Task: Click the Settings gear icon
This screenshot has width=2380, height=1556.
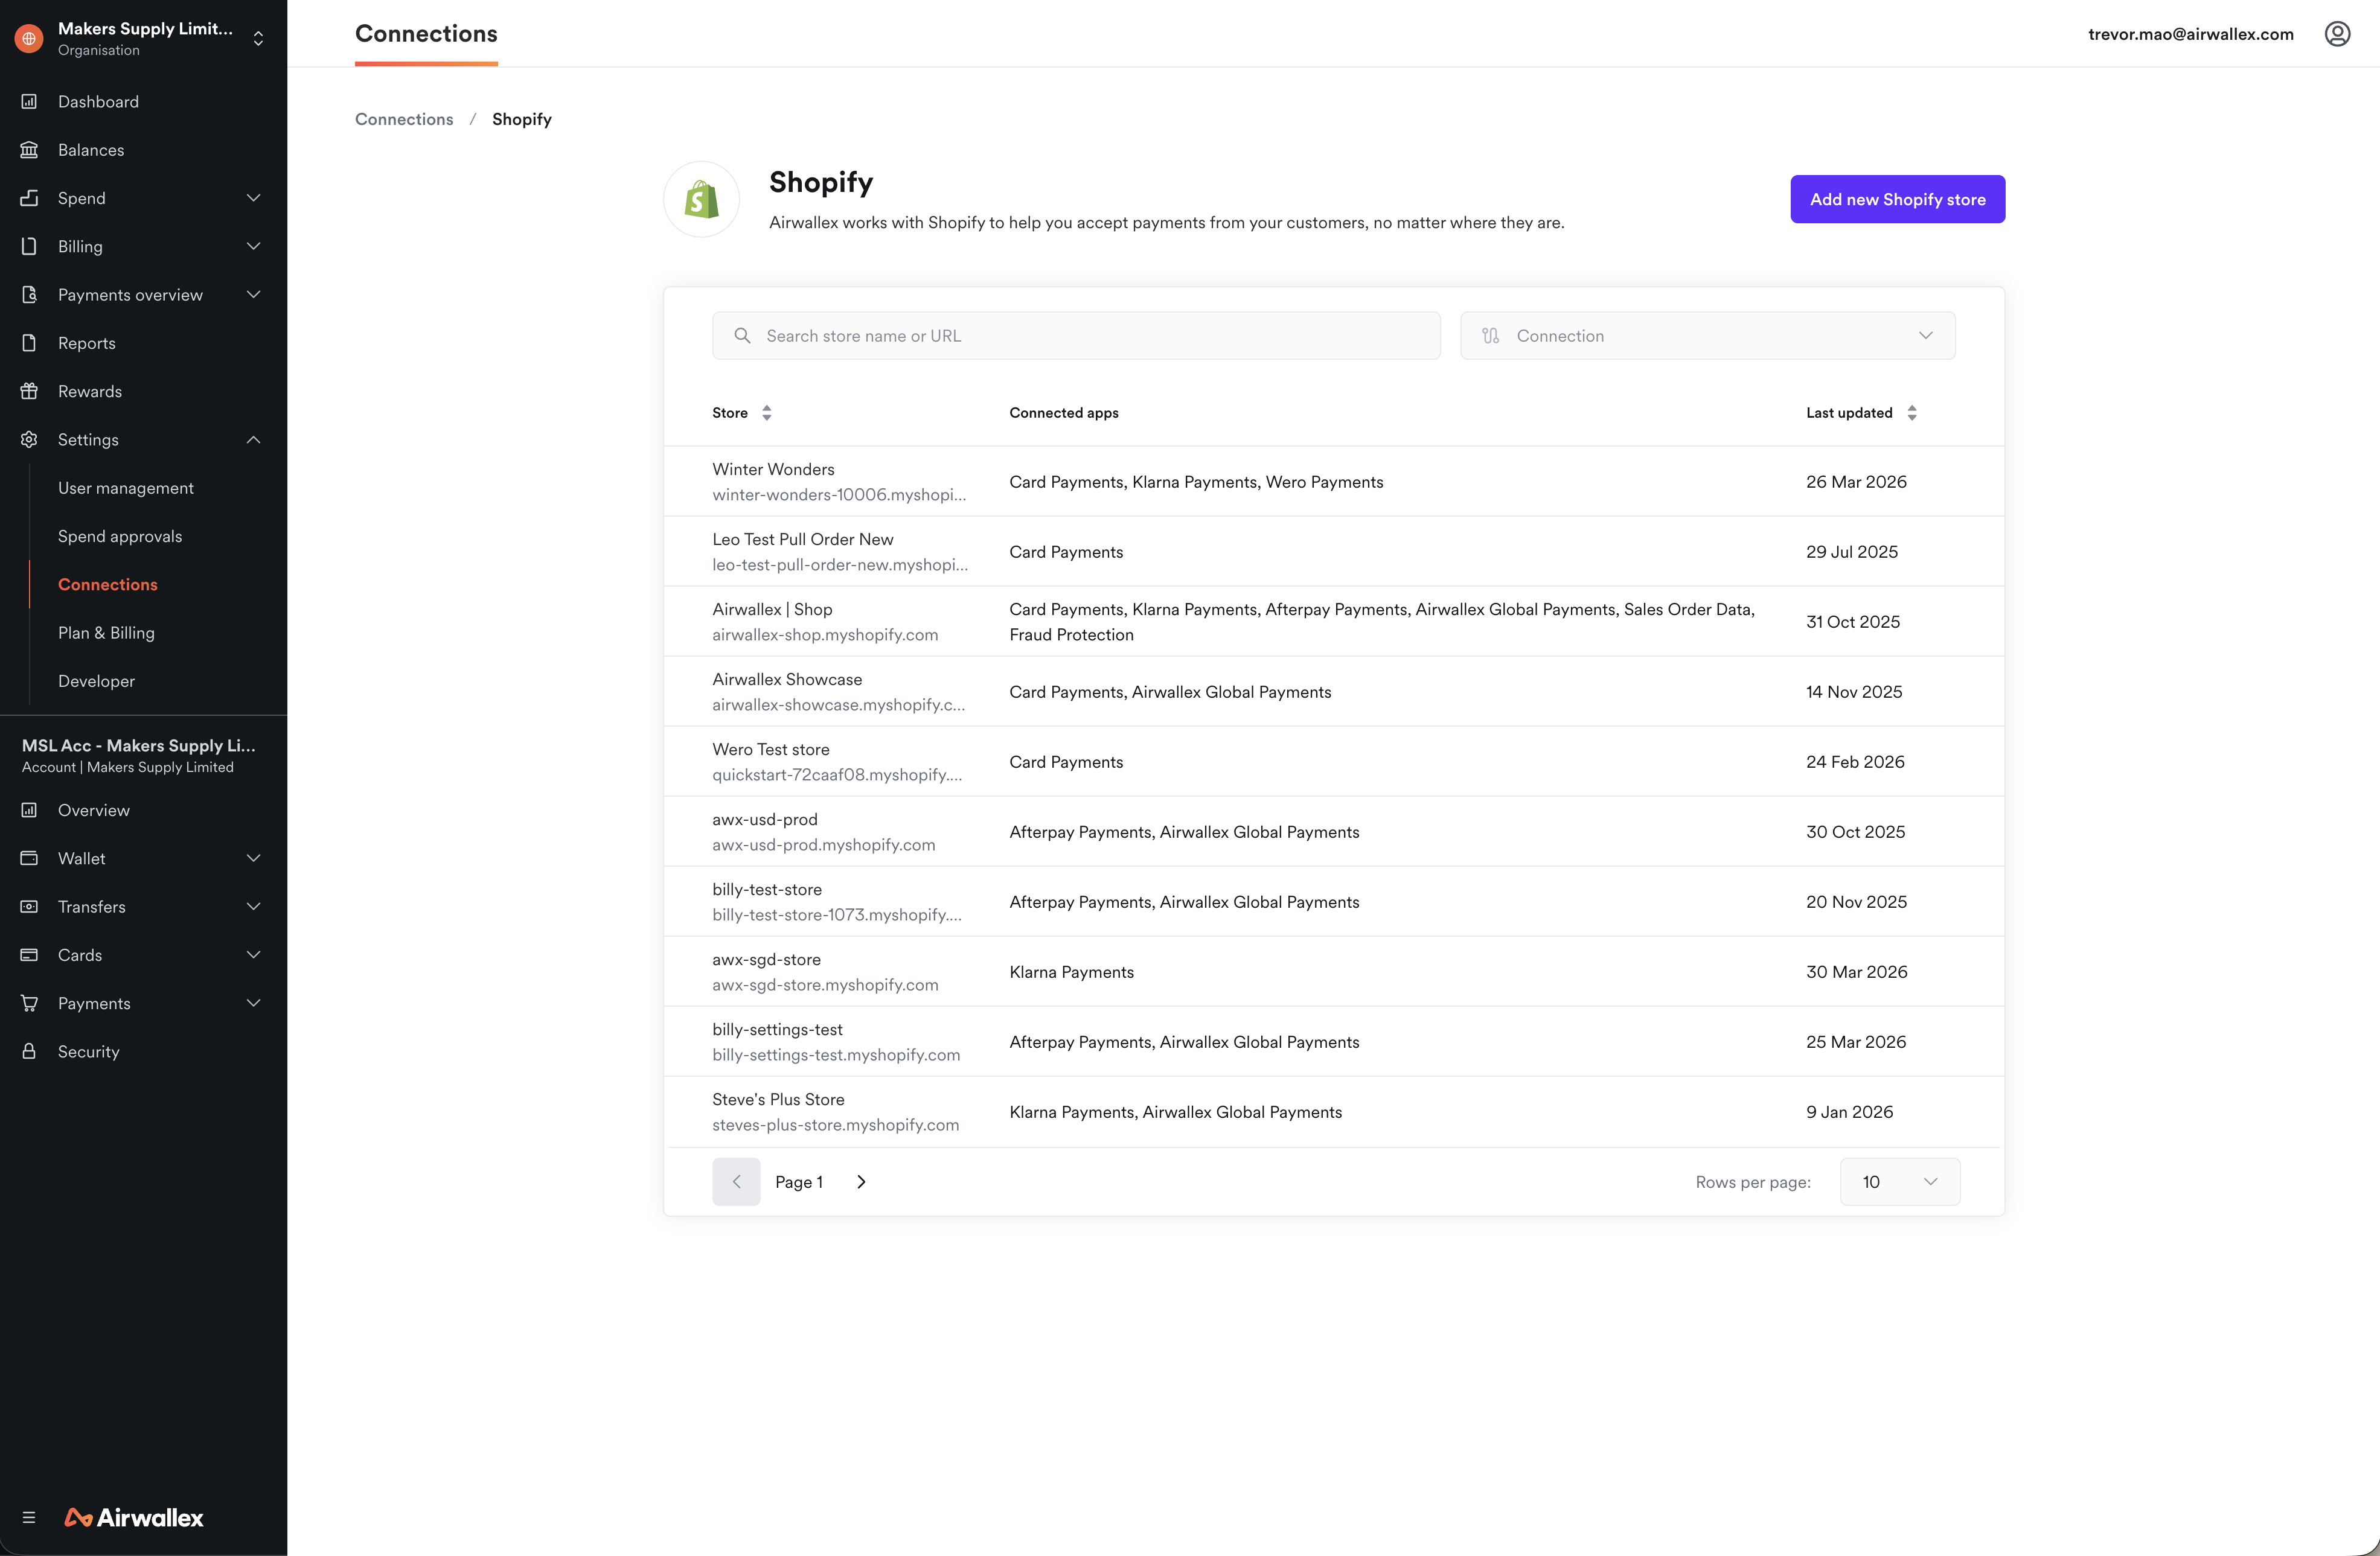Action: 29,439
